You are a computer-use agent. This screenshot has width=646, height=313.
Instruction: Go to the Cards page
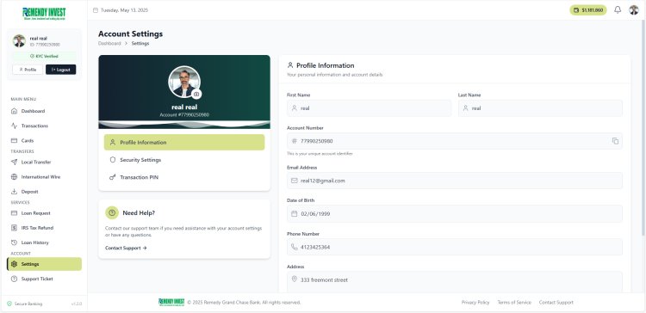click(x=44, y=141)
